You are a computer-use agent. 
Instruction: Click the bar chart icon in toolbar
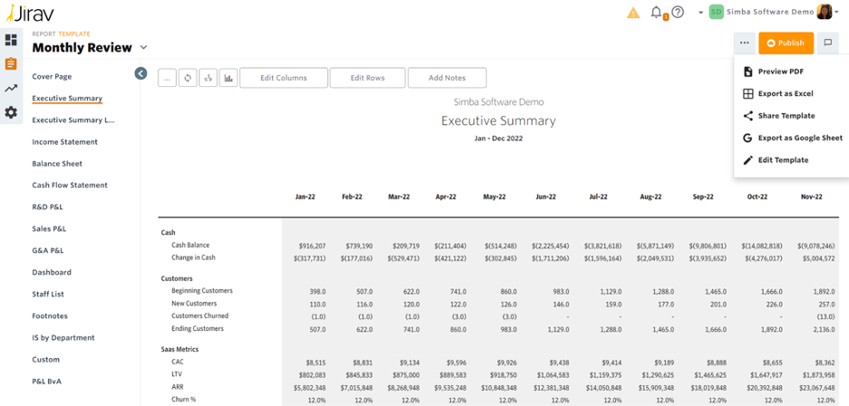pyautogui.click(x=228, y=78)
